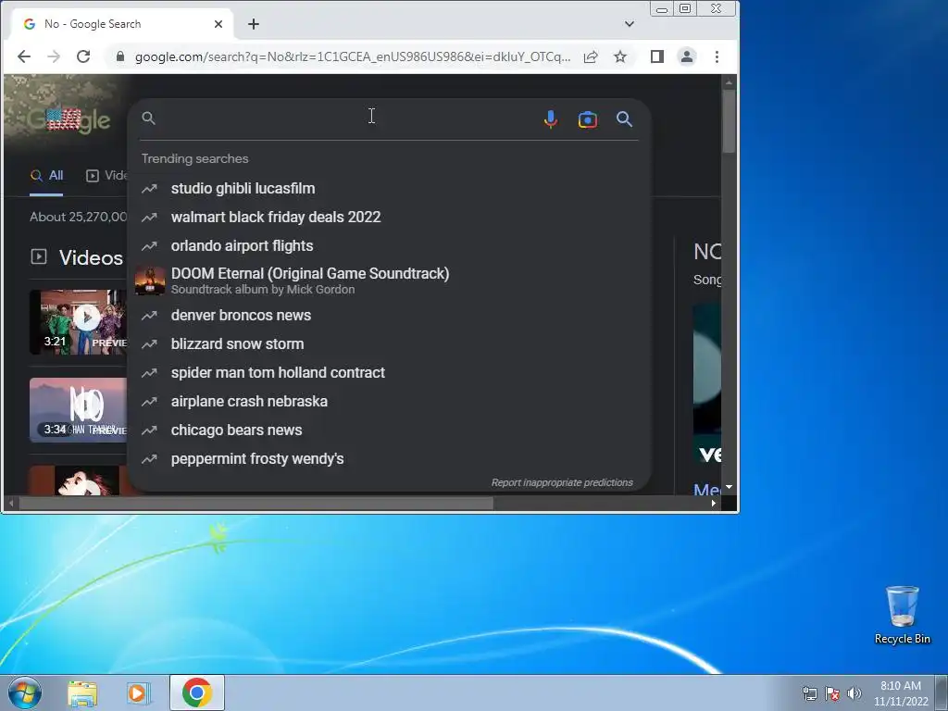Image resolution: width=948 pixels, height=711 pixels.
Task: Click the address bar URL
Action: pos(353,56)
